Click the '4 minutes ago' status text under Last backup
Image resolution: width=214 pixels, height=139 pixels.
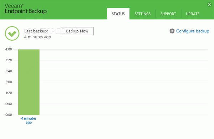pos(37,37)
